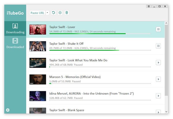Open the Paste URL dropdown arrow
173x119 pixels.
coord(48,13)
